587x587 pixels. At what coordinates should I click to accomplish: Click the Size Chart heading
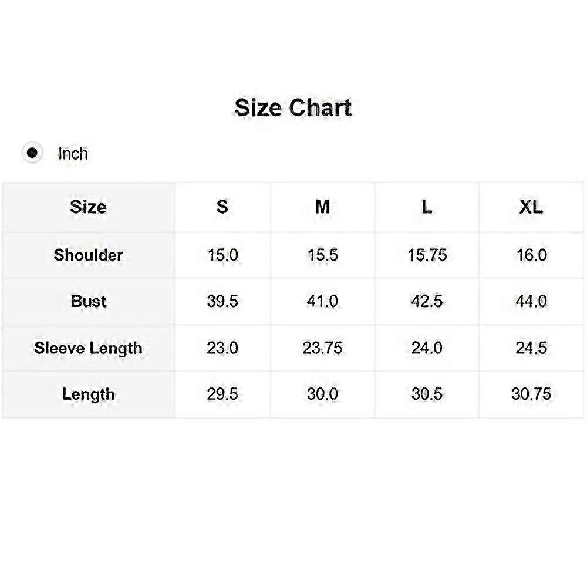click(x=293, y=108)
